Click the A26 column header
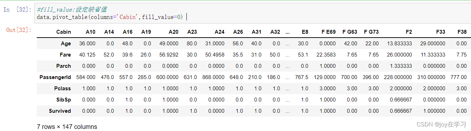471x131 pixels. click(x=238, y=32)
